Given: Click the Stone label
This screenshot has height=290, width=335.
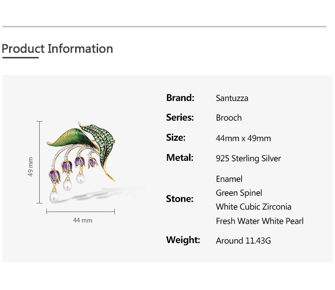Looking at the screenshot, I should point(179,199).
